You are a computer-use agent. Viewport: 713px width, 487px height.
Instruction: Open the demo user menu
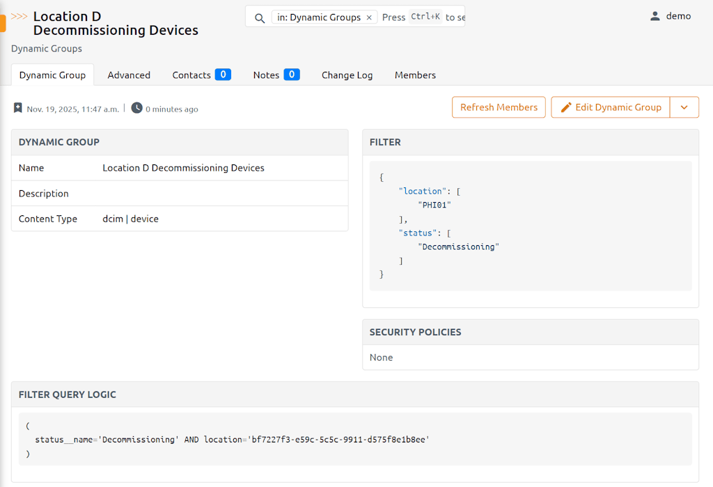click(x=670, y=16)
